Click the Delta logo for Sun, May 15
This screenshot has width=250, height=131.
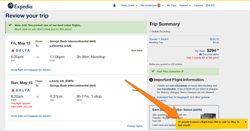pyautogui.click(x=20, y=90)
